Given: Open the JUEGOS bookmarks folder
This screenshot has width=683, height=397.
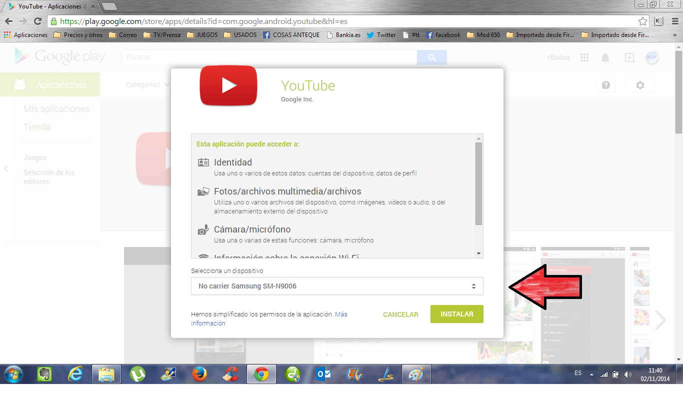Looking at the screenshot, I should pyautogui.click(x=202, y=35).
